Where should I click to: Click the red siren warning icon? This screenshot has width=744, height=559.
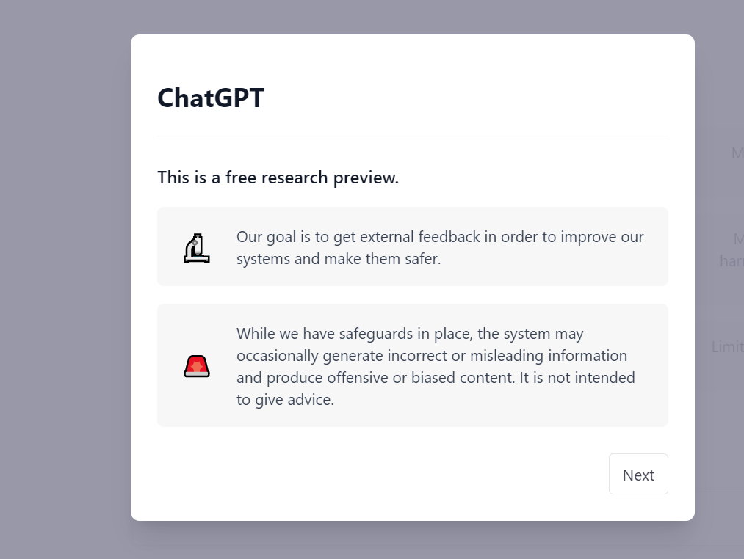[197, 365]
